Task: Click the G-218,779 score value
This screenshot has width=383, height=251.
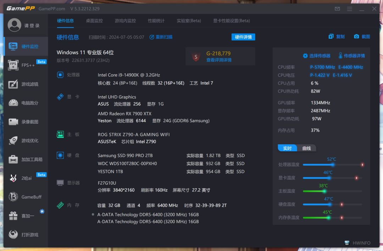Action: pyautogui.click(x=218, y=53)
